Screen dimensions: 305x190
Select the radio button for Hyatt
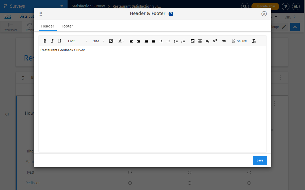click(x=130, y=172)
